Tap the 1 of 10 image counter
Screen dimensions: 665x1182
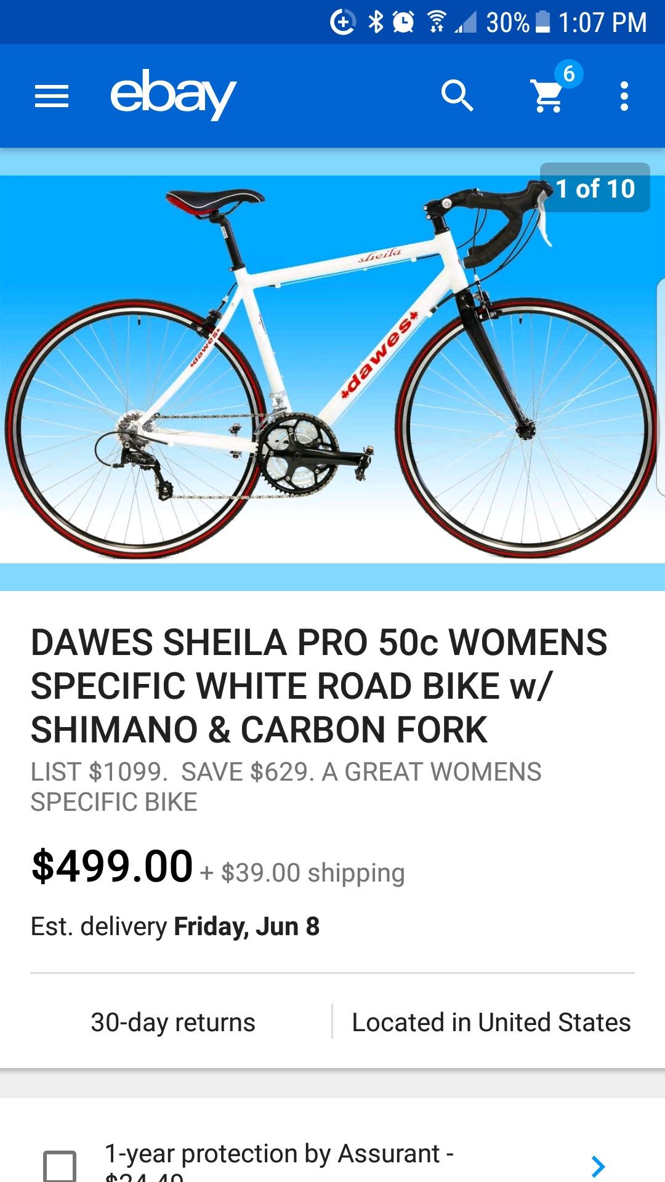(595, 188)
